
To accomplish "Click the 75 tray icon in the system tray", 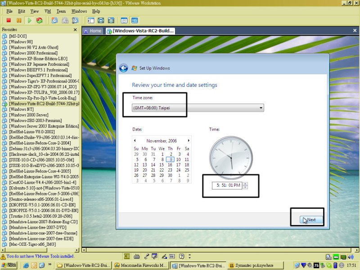I will [316, 265].
